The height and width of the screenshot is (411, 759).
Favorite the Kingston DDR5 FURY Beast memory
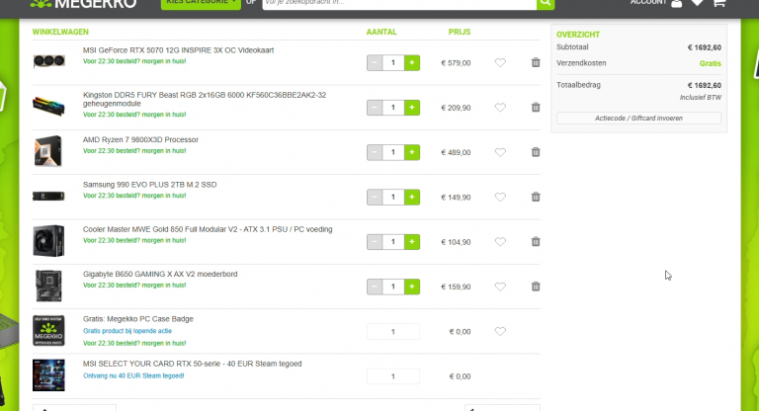click(x=500, y=108)
